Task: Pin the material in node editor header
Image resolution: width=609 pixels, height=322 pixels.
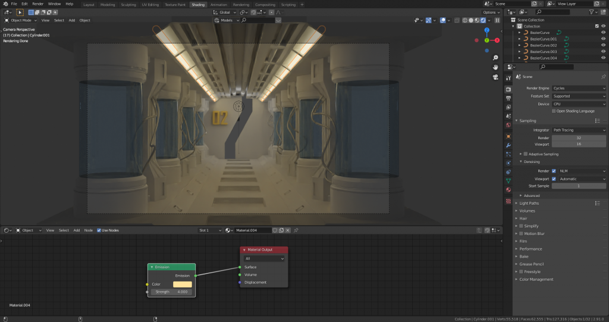Action: pyautogui.click(x=296, y=230)
